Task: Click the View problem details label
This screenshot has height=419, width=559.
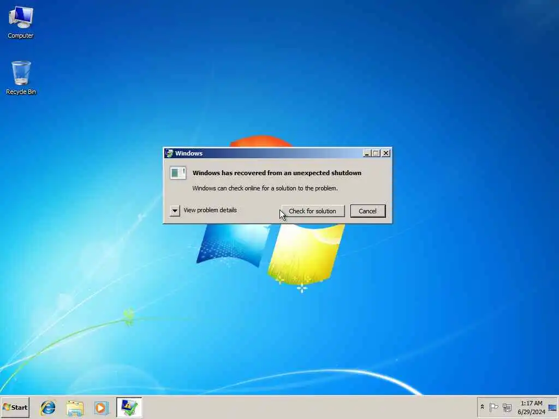Action: pyautogui.click(x=210, y=210)
